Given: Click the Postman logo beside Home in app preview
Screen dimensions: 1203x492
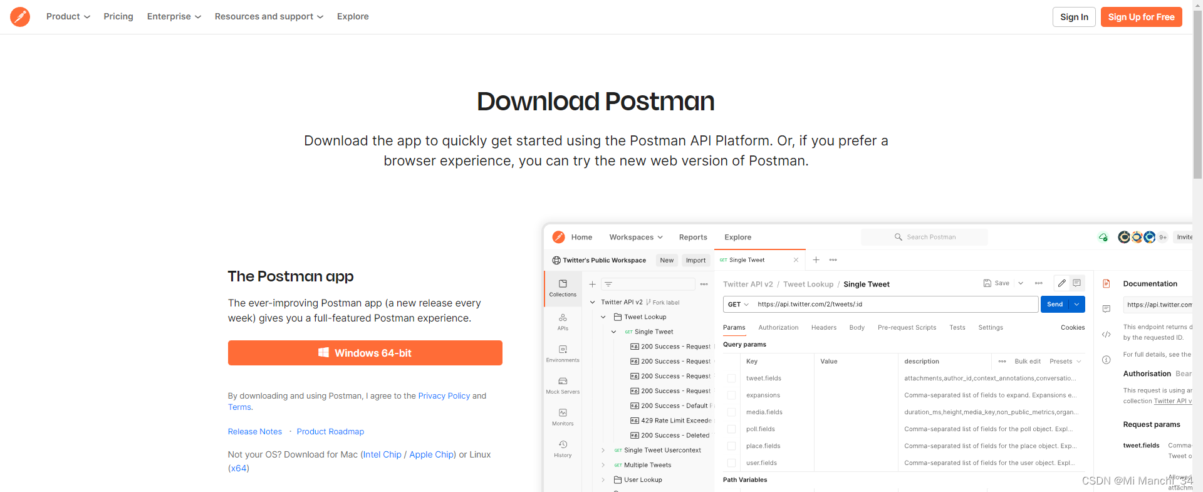Looking at the screenshot, I should tap(558, 237).
